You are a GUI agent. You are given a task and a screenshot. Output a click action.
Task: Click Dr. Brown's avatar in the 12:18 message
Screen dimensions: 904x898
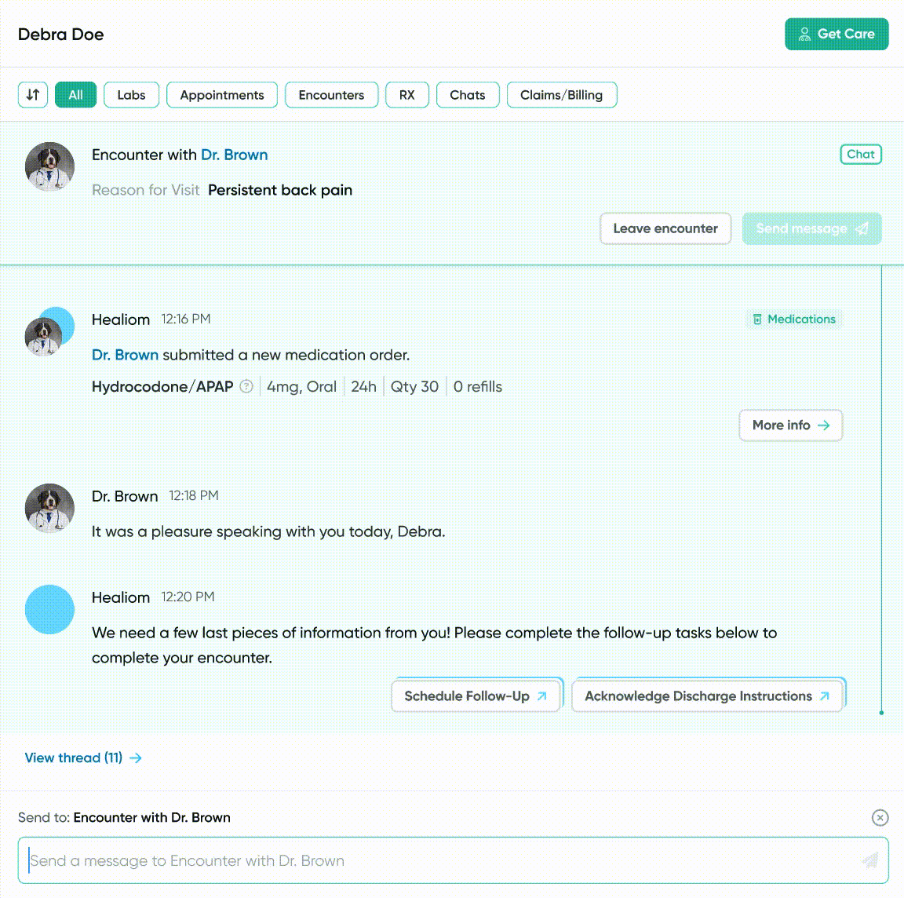[x=49, y=508]
